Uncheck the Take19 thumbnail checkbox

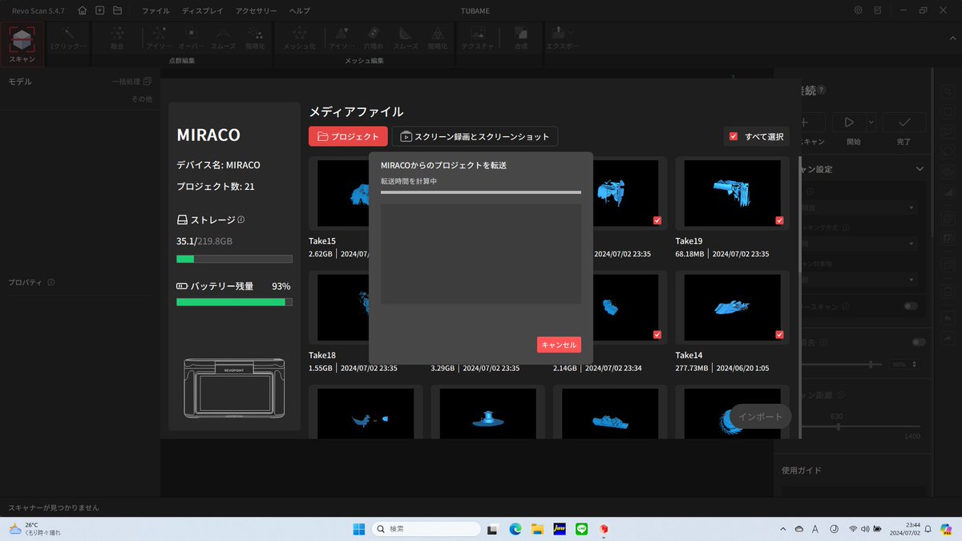click(x=779, y=220)
